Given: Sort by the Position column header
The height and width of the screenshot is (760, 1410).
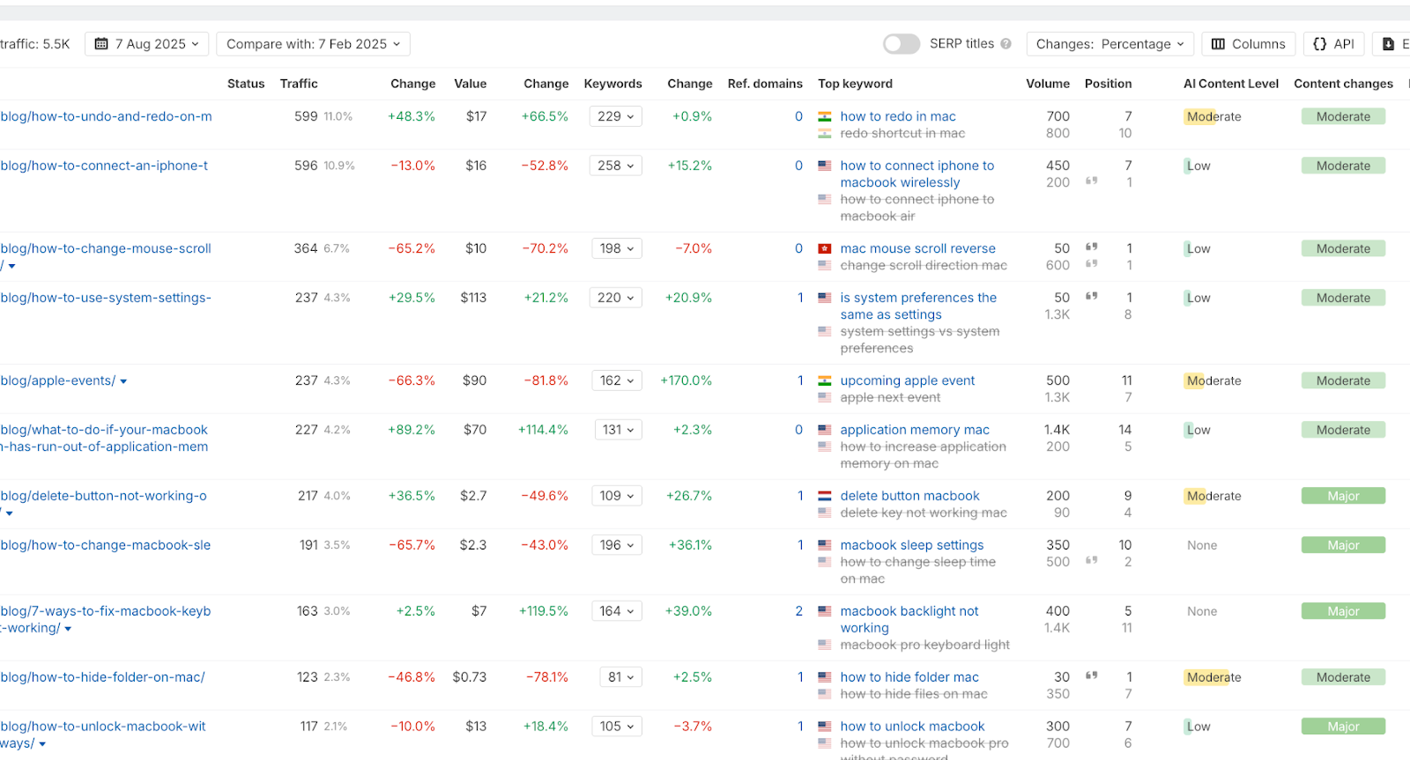Looking at the screenshot, I should click(1108, 84).
